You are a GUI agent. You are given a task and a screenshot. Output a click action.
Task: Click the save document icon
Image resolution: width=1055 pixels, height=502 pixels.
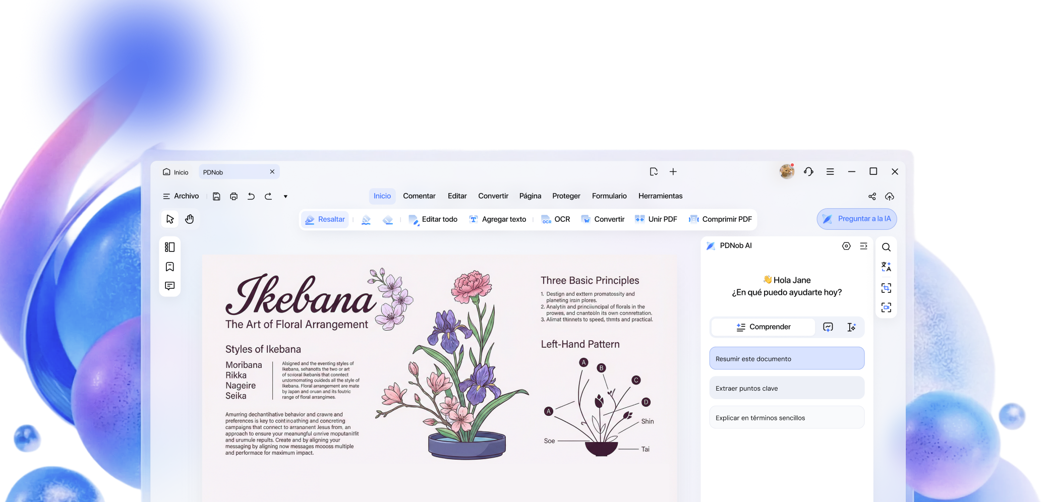[x=216, y=197]
